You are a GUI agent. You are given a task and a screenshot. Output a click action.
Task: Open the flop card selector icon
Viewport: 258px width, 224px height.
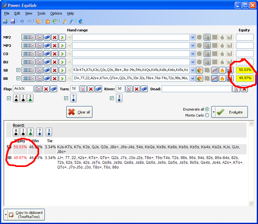click(38, 89)
